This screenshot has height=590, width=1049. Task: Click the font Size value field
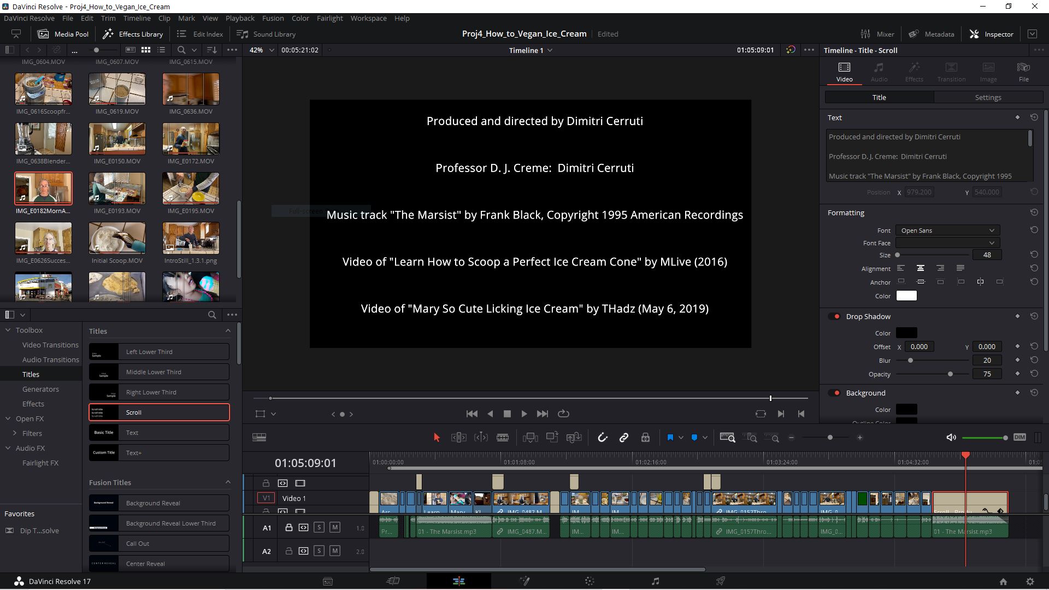click(x=987, y=255)
